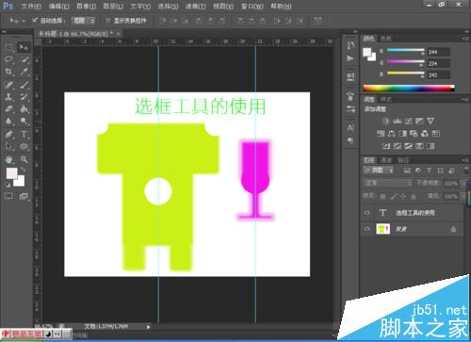Select the Healing Brush tool
This screenshot has height=342, width=471.
8,85
